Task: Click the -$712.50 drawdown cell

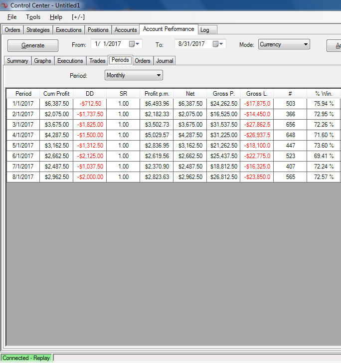Action: [x=90, y=104]
